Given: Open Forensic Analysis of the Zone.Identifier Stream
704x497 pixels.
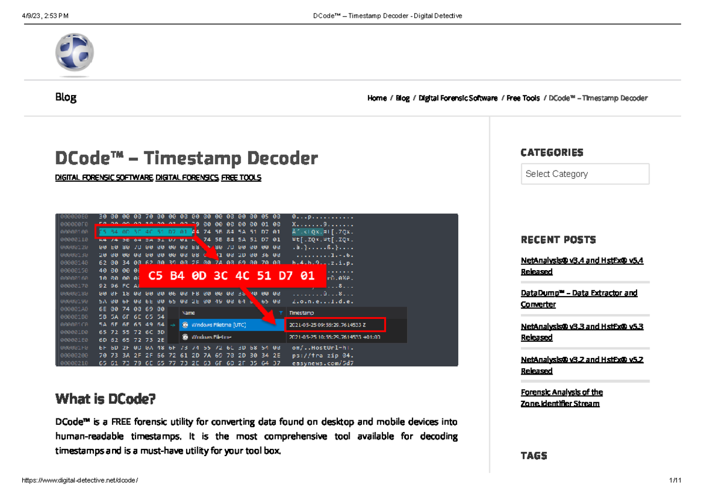Looking at the screenshot, I should (x=560, y=397).
